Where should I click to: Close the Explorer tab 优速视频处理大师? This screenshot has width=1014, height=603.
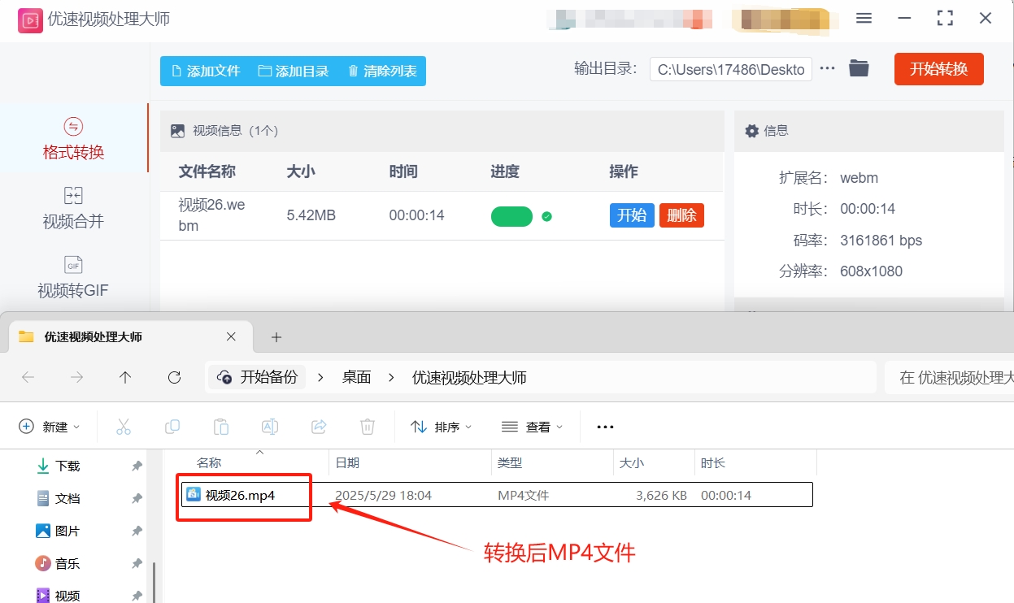point(231,336)
